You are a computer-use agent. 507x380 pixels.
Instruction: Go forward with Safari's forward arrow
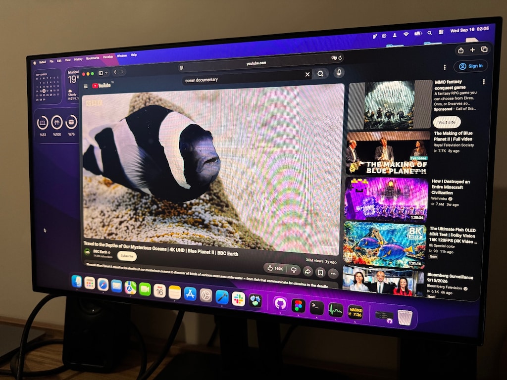click(x=122, y=72)
